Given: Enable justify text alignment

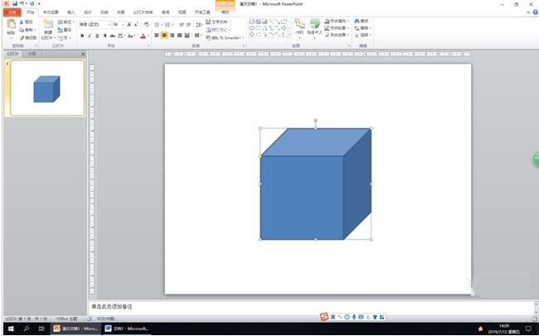Looking at the screenshot, I should pyautogui.click(x=179, y=36).
